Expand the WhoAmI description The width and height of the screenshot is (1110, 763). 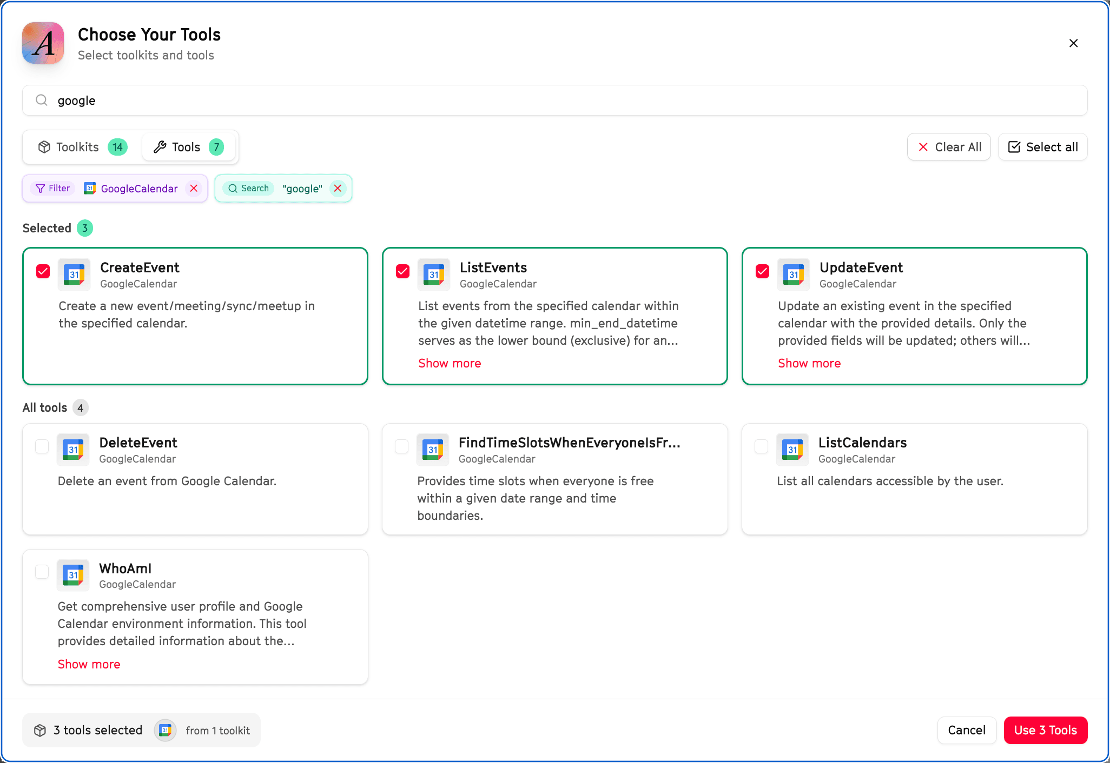tap(89, 664)
